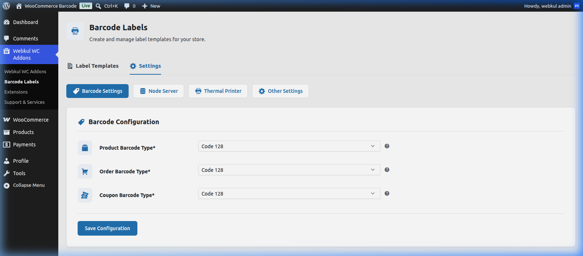This screenshot has width=583, height=256.
Task: Open the Order Barcode Type dropdown
Action: tap(289, 170)
